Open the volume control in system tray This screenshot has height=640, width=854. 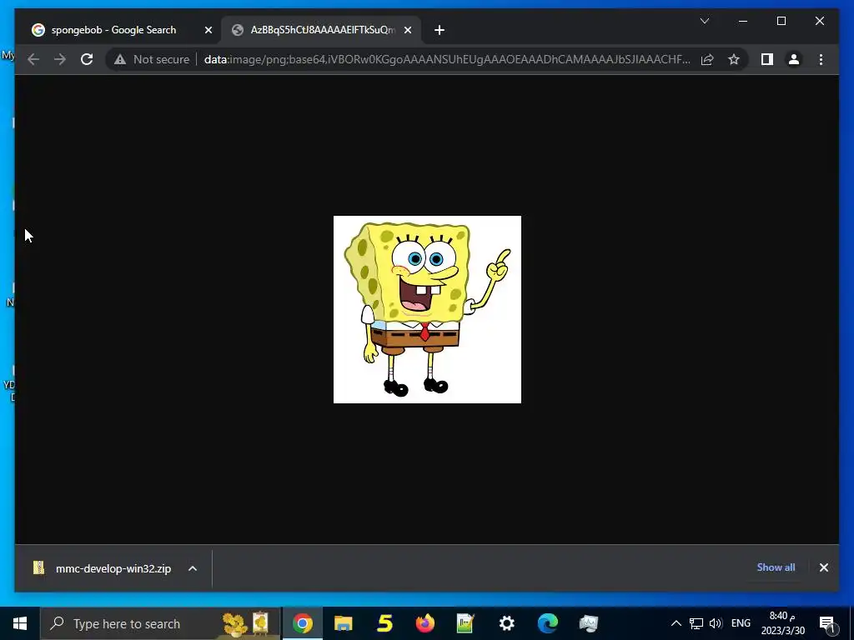(x=716, y=623)
